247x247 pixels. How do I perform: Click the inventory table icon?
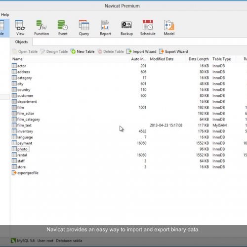point(14,131)
